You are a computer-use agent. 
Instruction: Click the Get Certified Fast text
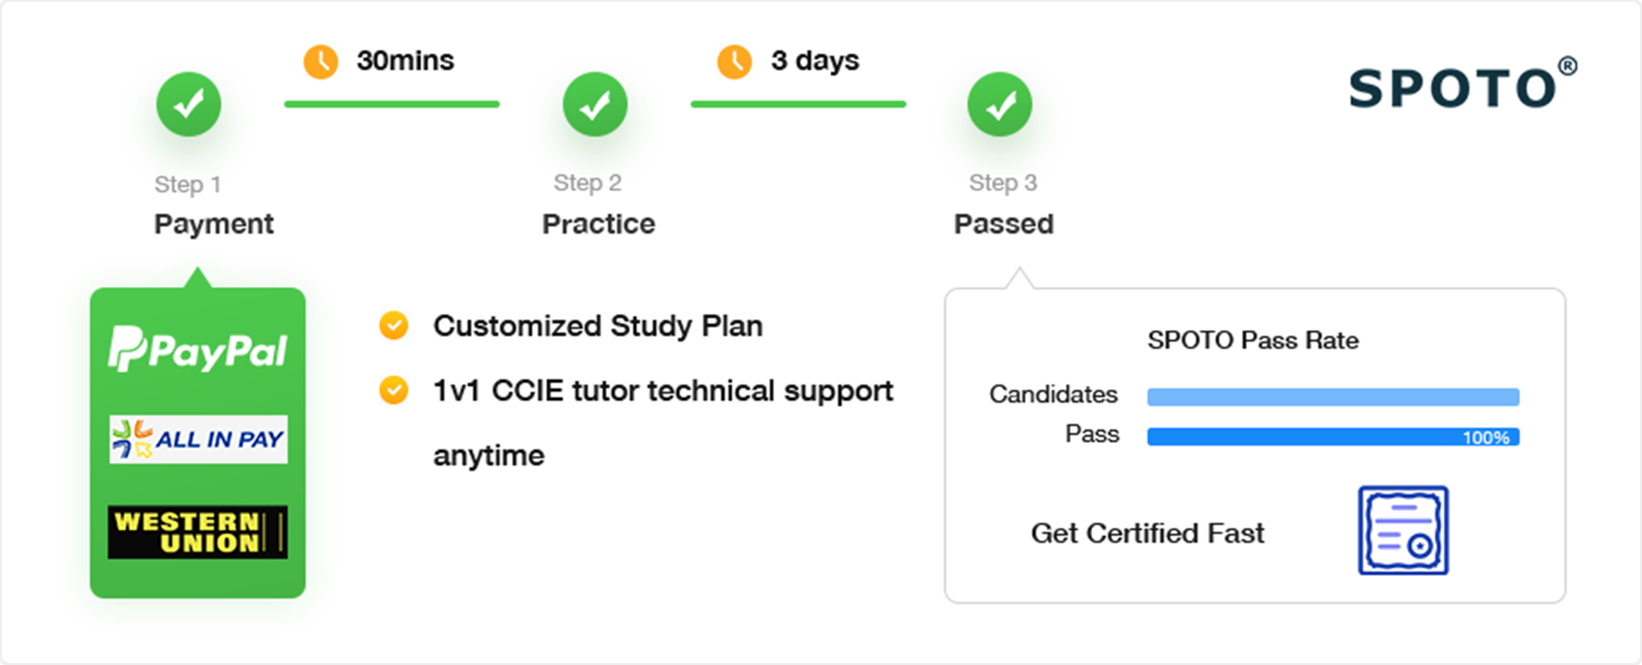point(1147,533)
